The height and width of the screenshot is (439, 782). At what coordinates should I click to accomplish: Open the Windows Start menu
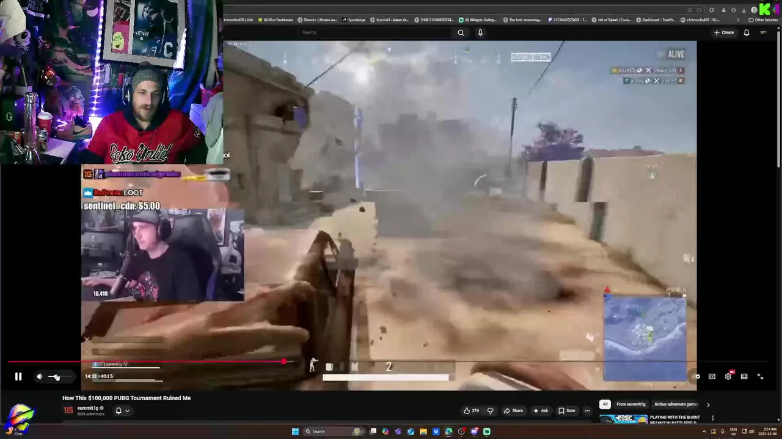[x=296, y=431]
